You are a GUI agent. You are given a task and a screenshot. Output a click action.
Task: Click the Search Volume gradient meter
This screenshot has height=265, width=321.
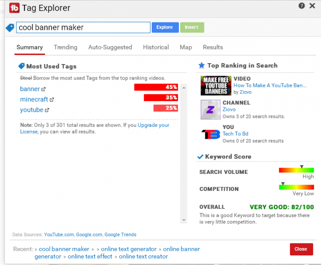pos(296,170)
